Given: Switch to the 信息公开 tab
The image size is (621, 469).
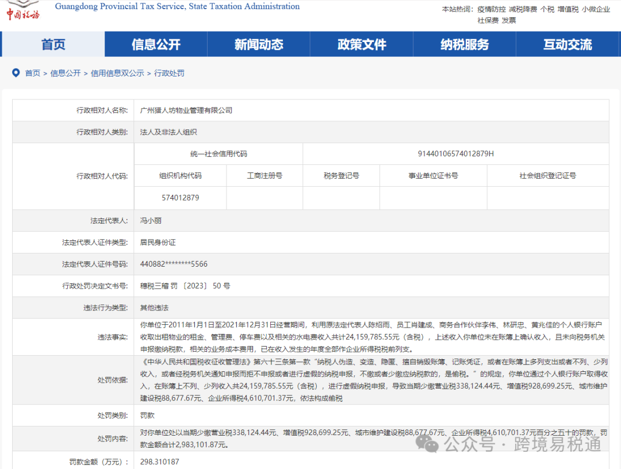Looking at the screenshot, I should 155,44.
